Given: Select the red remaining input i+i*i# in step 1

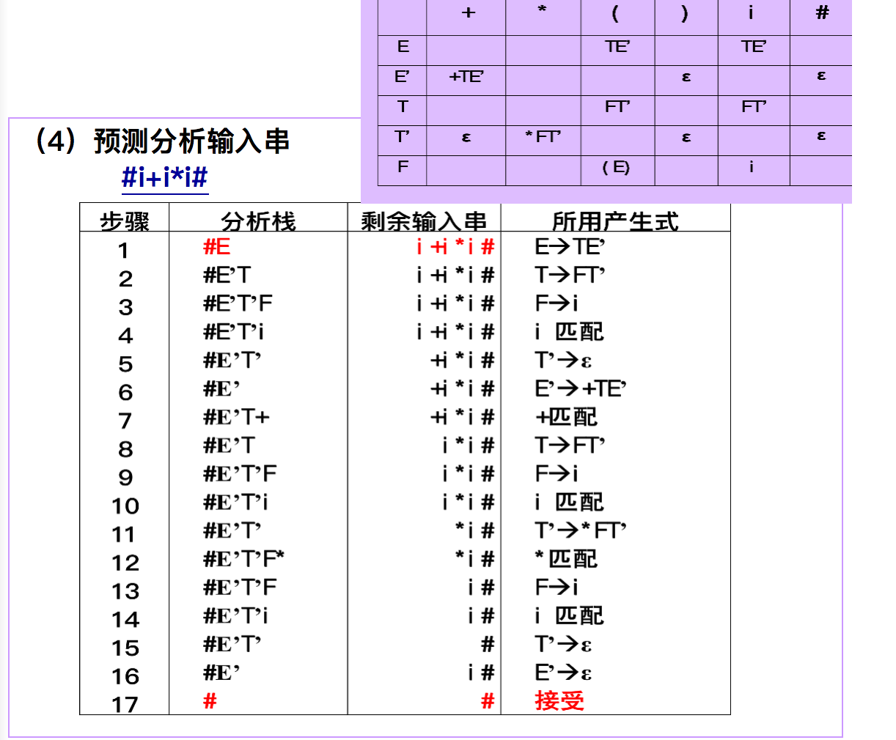Looking at the screenshot, I should tap(455, 247).
